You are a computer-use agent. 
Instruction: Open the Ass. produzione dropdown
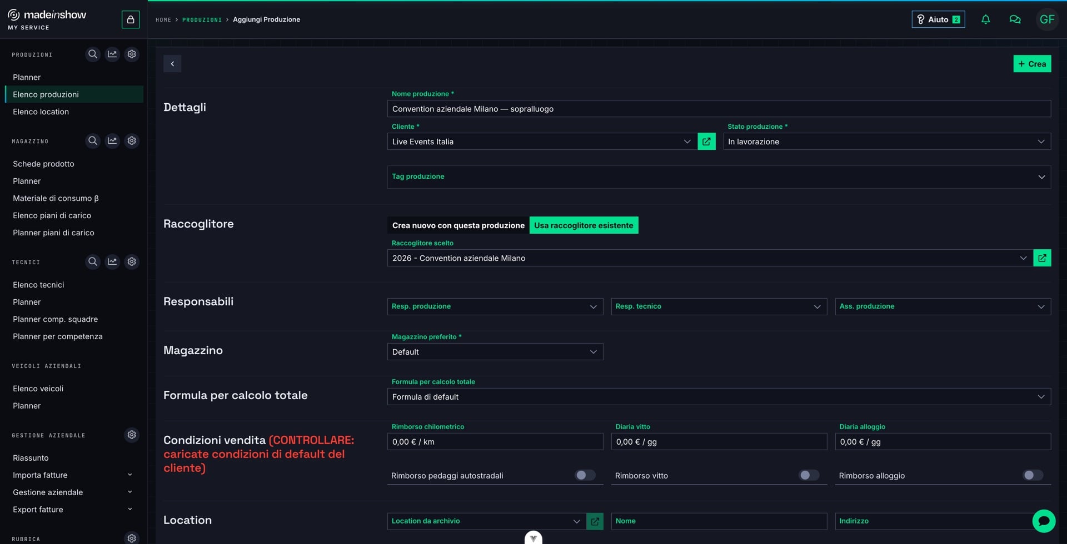click(x=943, y=306)
